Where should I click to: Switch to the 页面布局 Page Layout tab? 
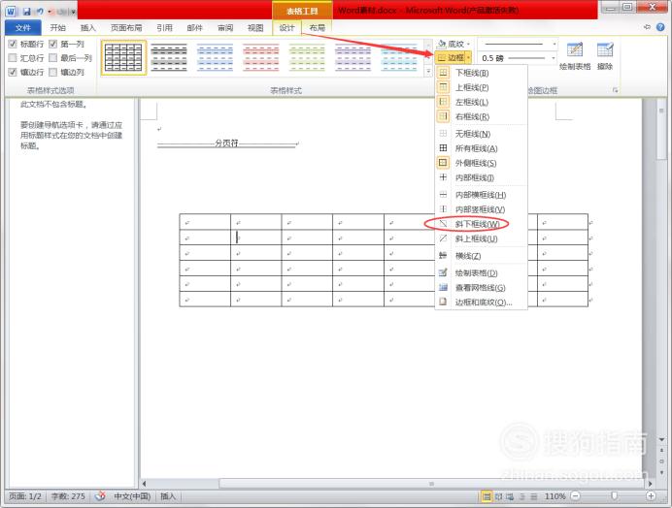coord(126,28)
